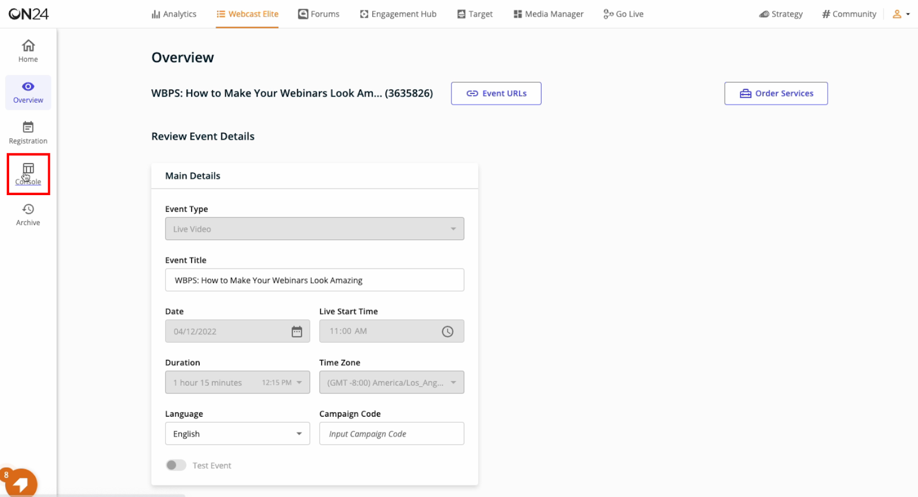Open the Archive history icon
The height and width of the screenshot is (497, 918).
[x=28, y=209]
